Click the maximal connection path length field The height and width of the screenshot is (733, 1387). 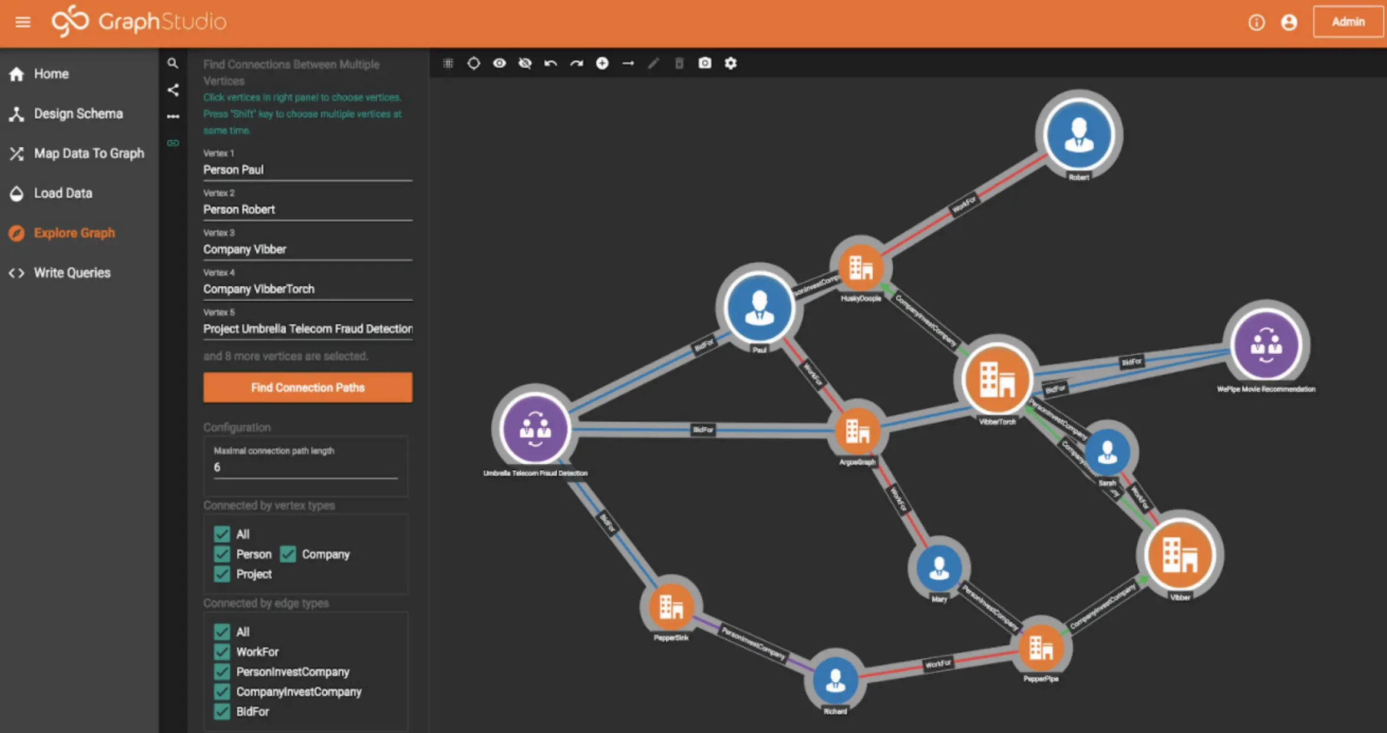pyautogui.click(x=306, y=467)
